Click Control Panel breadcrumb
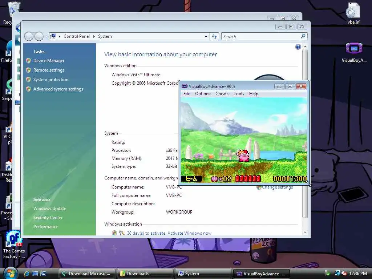The image size is (372, 279). [77, 36]
